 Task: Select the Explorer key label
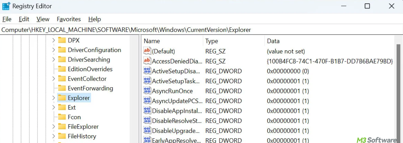[x=79, y=98]
